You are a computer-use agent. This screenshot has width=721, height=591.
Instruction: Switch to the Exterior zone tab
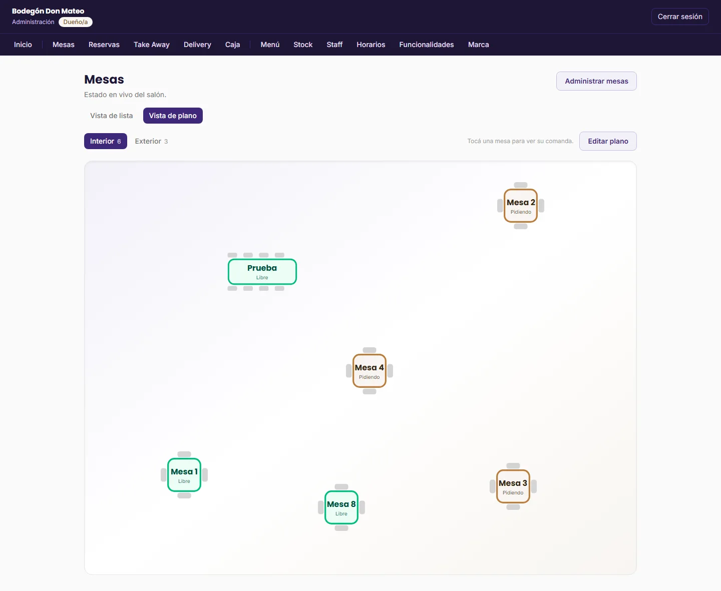[x=151, y=141]
